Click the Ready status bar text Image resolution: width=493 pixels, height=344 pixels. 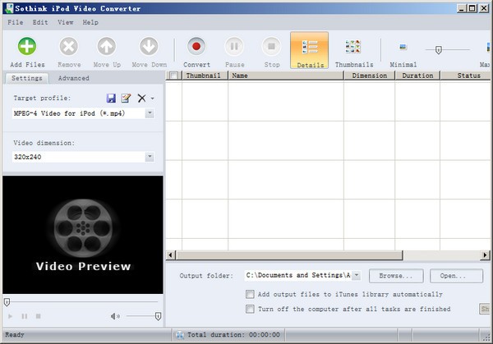(15, 335)
